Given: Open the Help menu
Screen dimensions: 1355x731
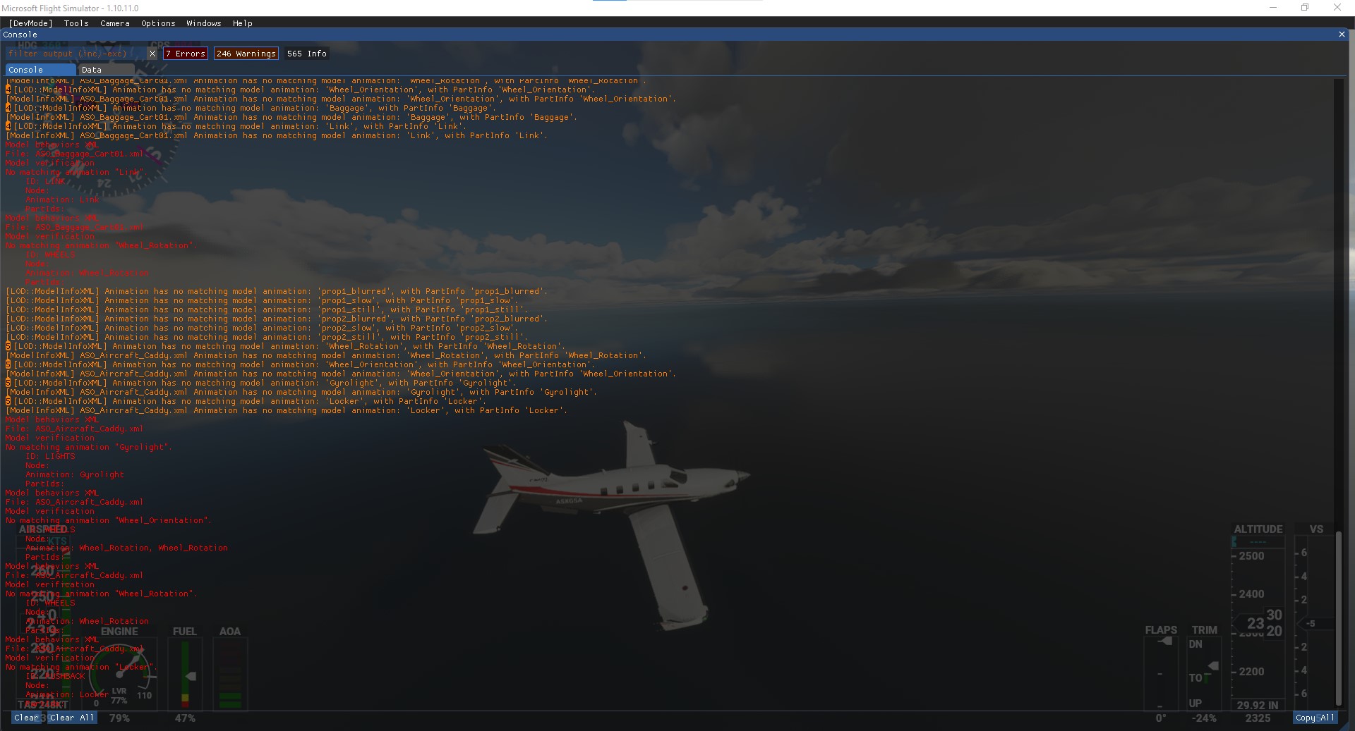Looking at the screenshot, I should (243, 23).
